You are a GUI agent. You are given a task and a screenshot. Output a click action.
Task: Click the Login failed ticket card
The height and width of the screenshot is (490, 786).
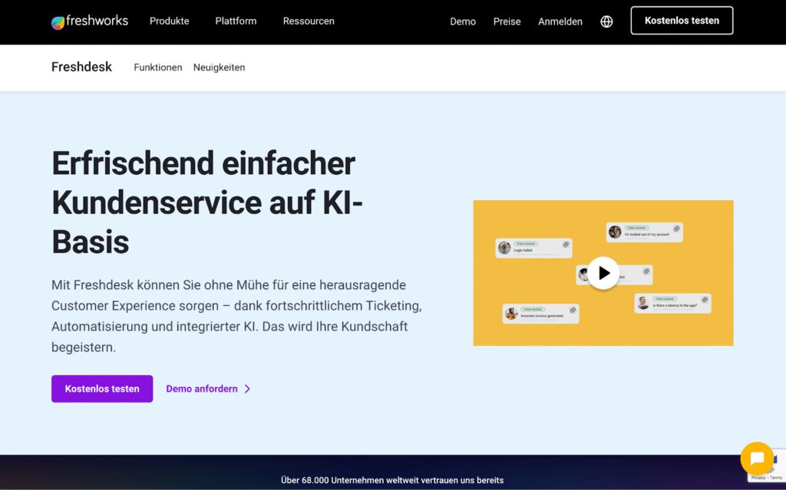click(534, 248)
